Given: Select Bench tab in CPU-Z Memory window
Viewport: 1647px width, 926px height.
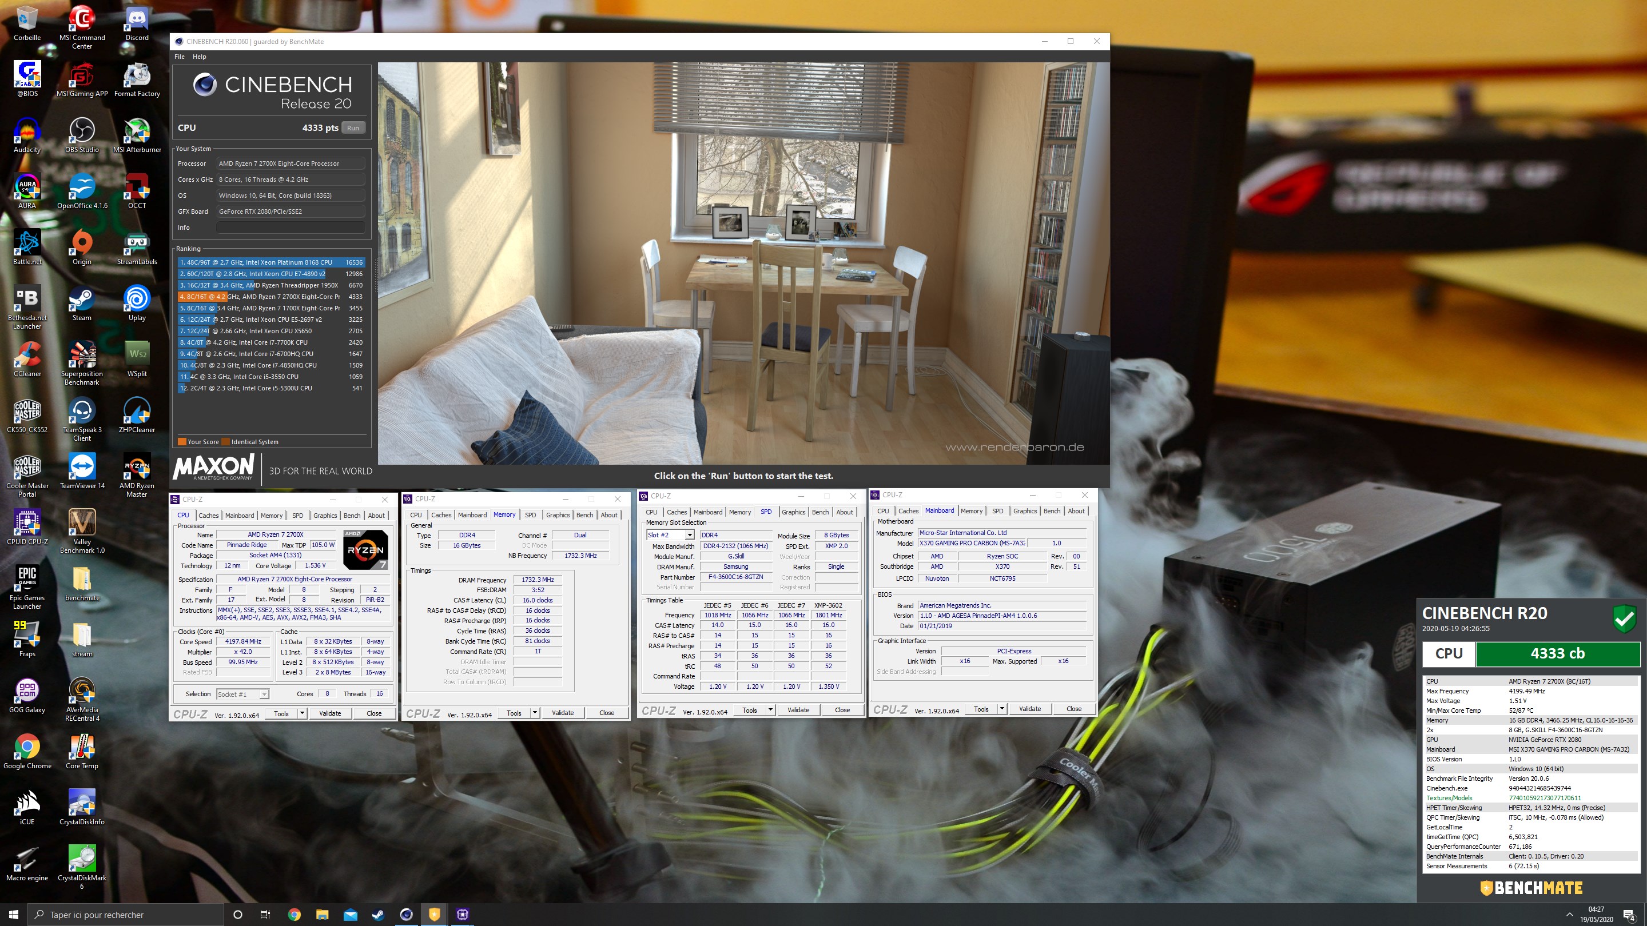Looking at the screenshot, I should click(584, 514).
